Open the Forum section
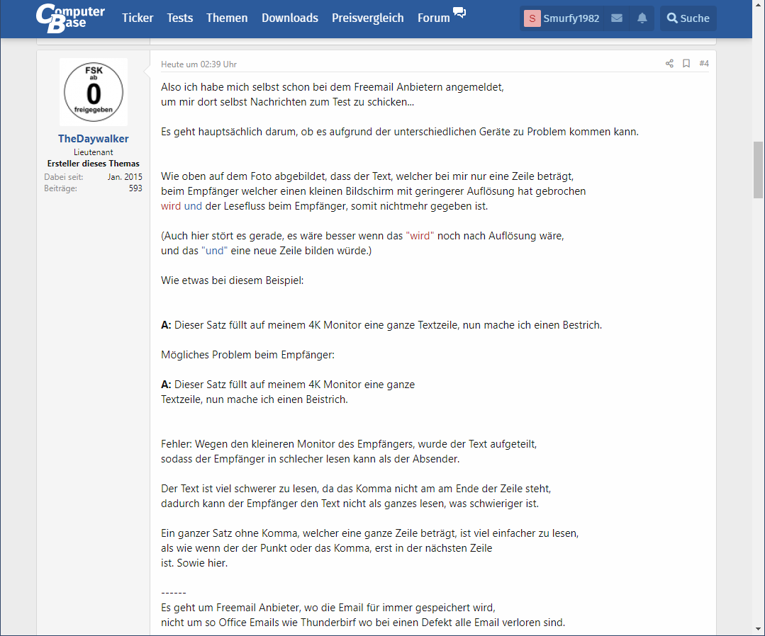Image resolution: width=765 pixels, height=636 pixels. [x=434, y=18]
